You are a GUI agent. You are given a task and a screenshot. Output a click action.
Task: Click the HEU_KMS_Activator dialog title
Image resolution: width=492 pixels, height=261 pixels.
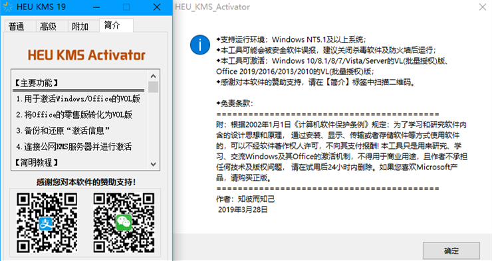pyautogui.click(x=213, y=7)
